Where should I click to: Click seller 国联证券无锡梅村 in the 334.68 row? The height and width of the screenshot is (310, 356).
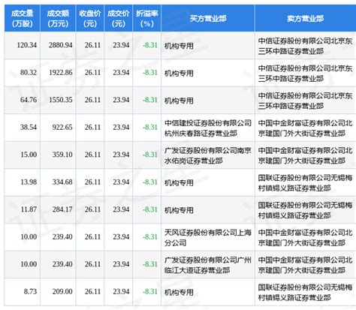point(305,183)
